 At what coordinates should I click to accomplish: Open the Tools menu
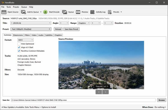(9, 7)
